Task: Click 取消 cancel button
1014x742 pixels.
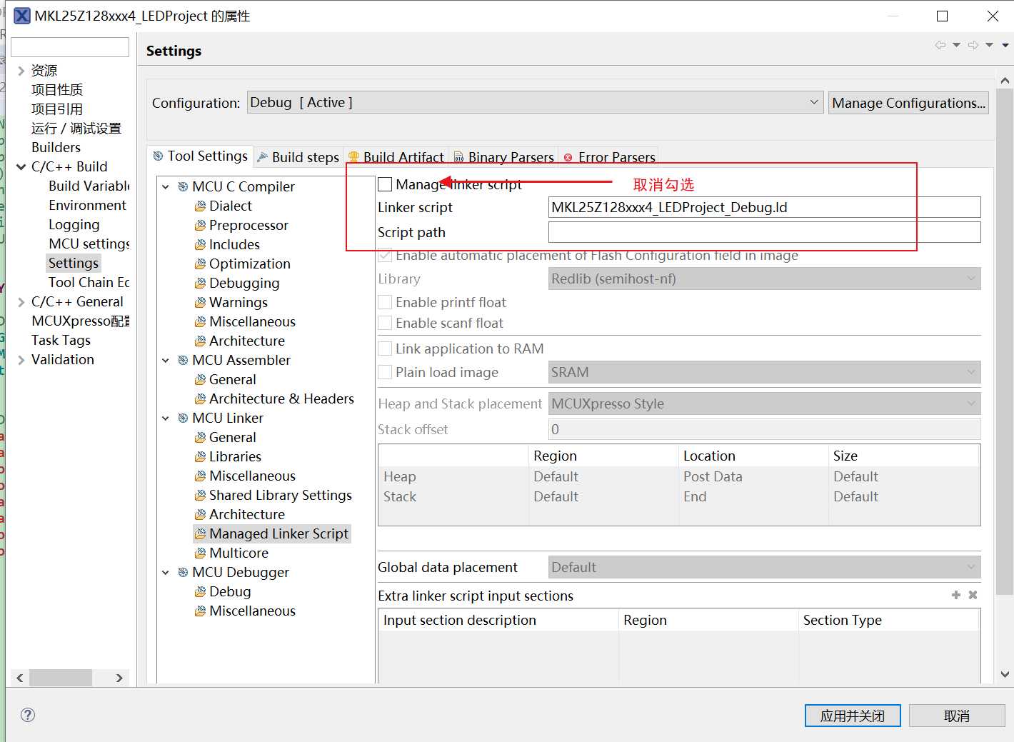Action: pos(957,716)
